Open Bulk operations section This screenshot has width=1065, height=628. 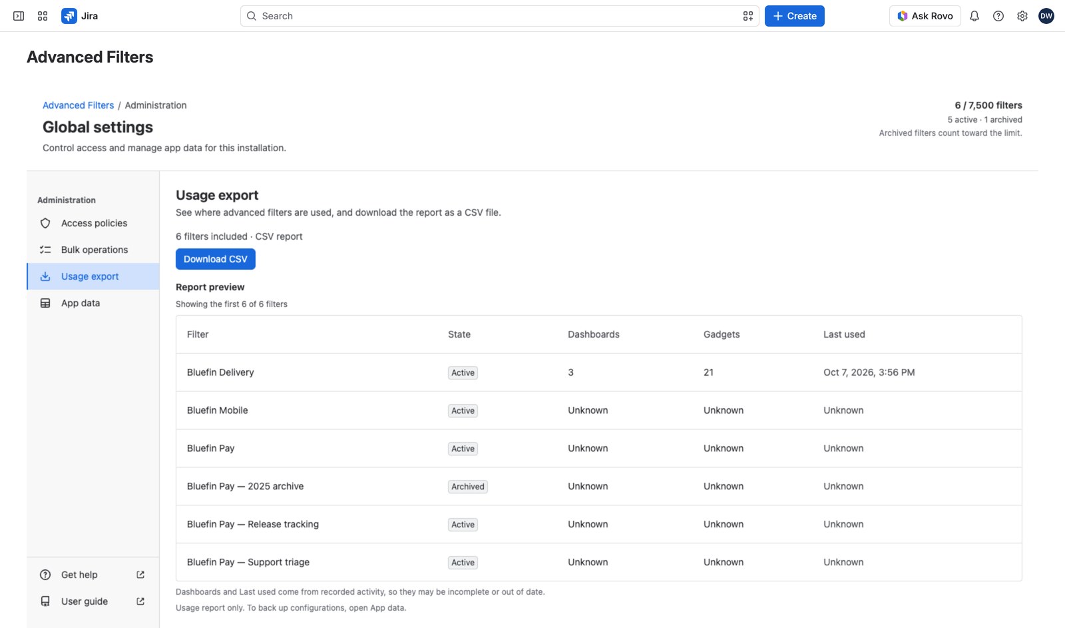point(93,250)
